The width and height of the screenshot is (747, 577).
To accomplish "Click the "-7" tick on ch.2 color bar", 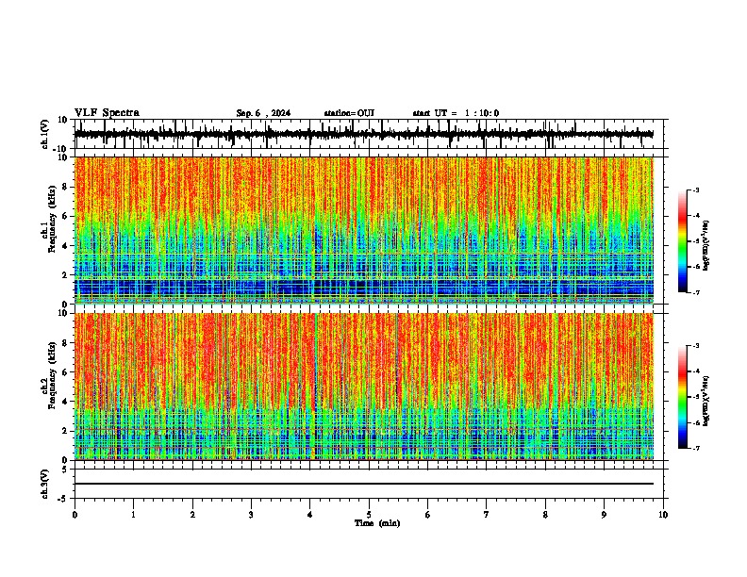I will [x=696, y=449].
